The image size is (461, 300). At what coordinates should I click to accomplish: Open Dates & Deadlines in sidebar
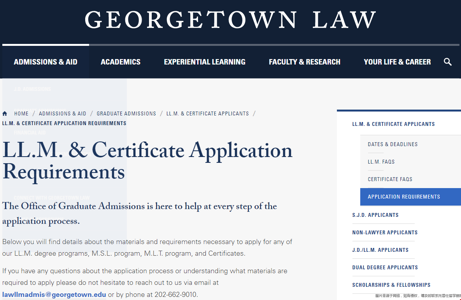[x=393, y=144]
